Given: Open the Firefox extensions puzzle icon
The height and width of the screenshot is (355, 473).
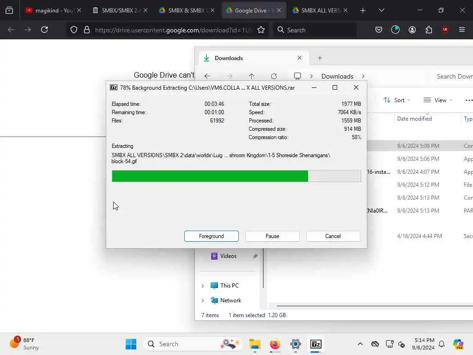Looking at the screenshot, I should pos(429,30).
